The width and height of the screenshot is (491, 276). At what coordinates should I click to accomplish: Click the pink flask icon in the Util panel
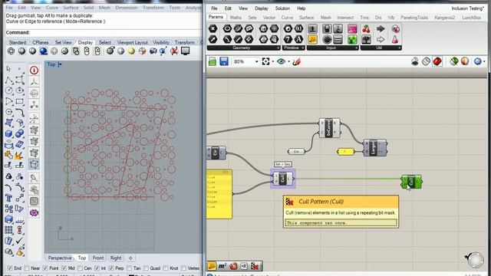(395, 39)
